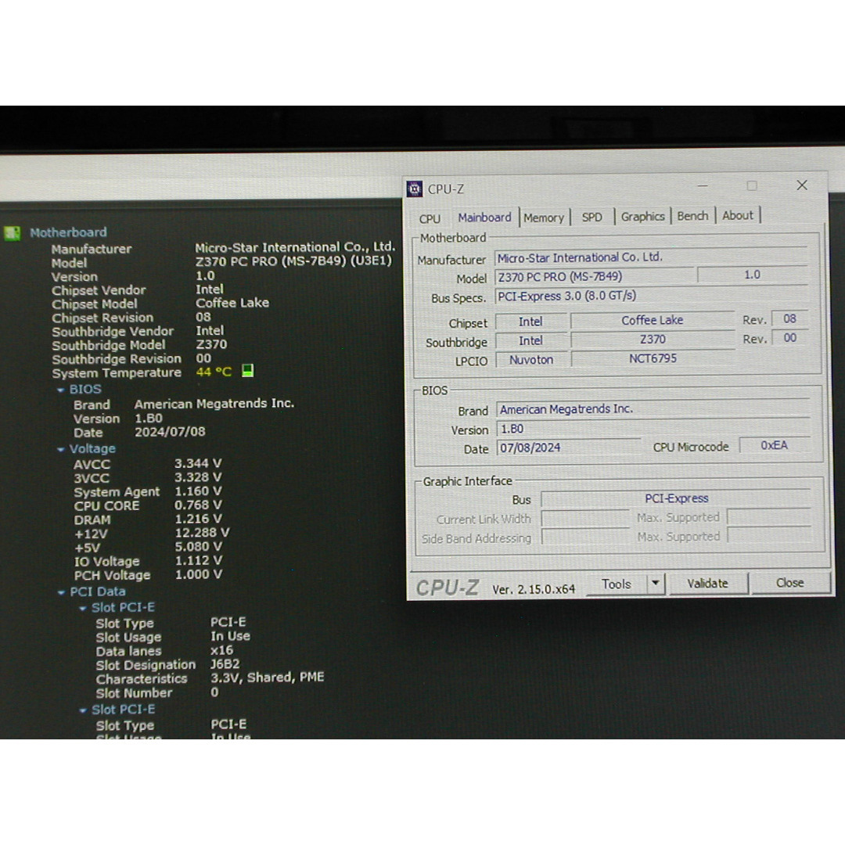Screen dimensions: 845x845
Task: Click the green Motherboard icon in HWiNFO tree
Action: point(12,233)
